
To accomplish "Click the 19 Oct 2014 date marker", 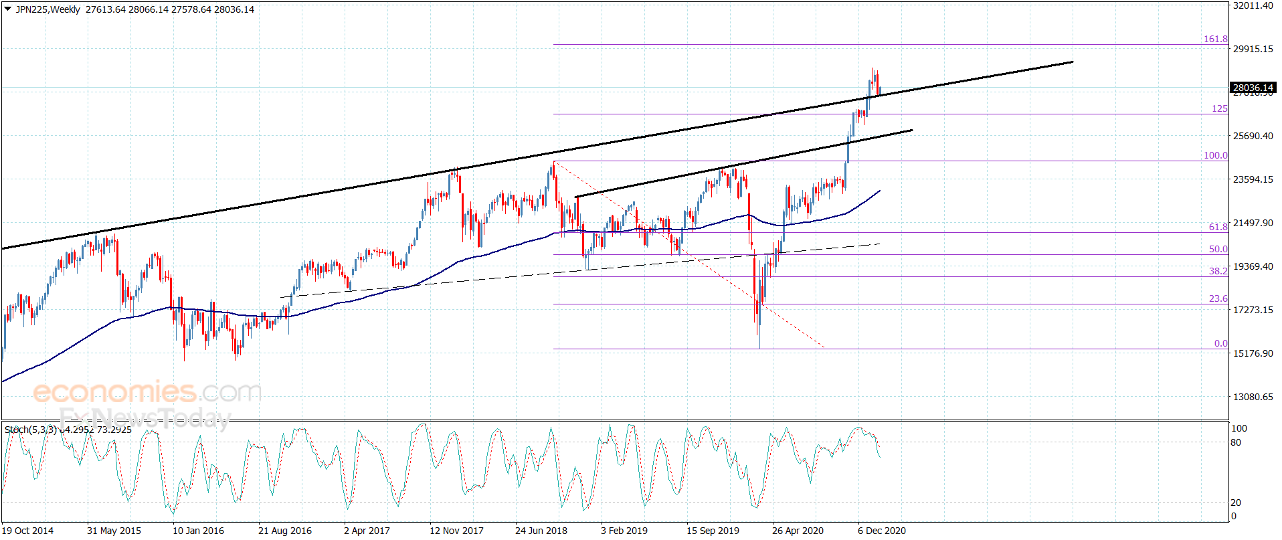I will pyautogui.click(x=27, y=531).
